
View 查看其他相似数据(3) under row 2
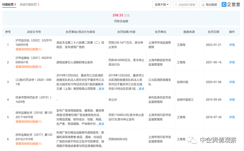(x=29, y=67)
